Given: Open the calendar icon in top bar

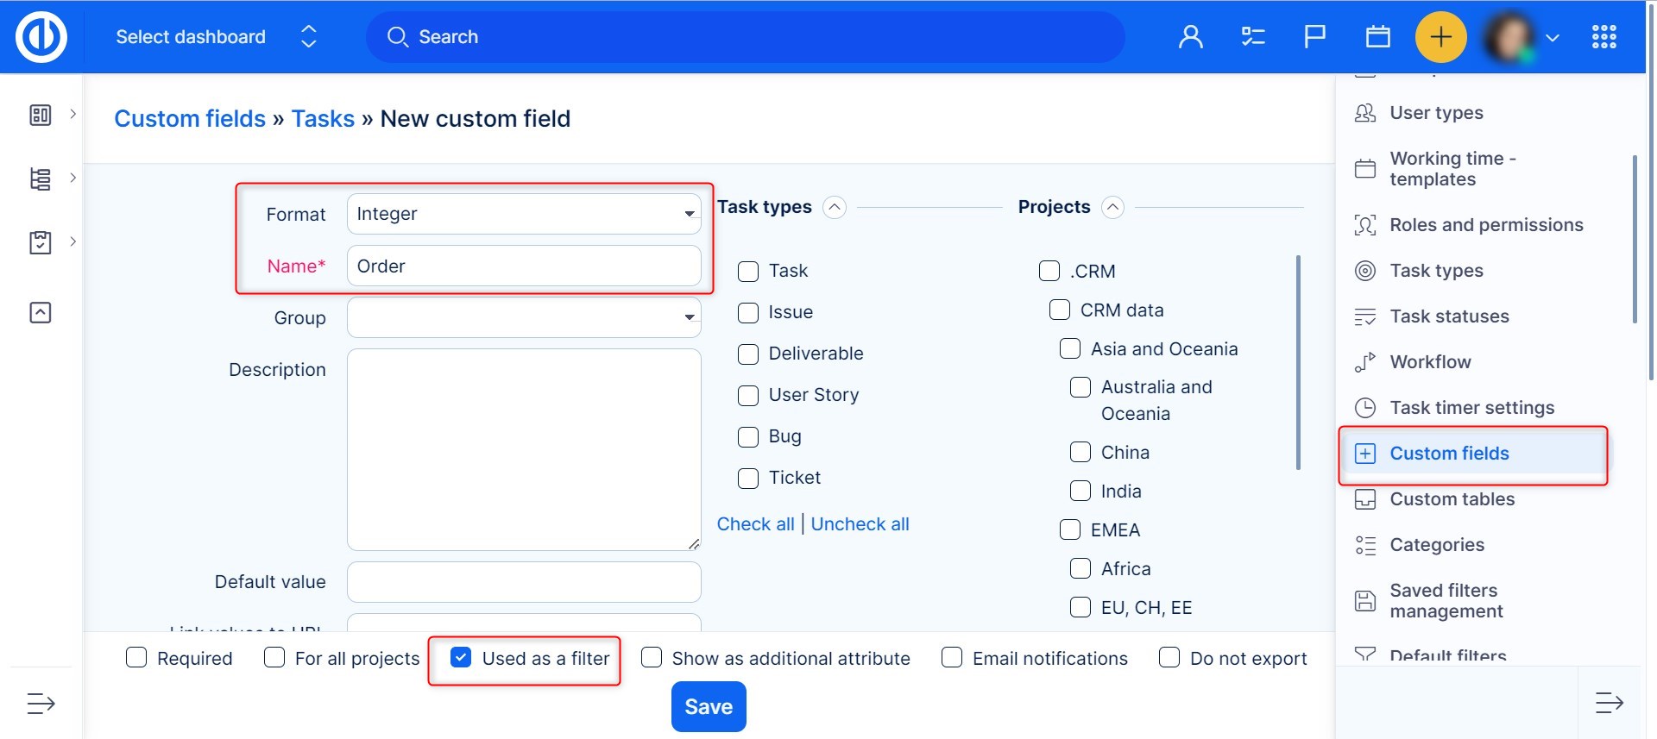Looking at the screenshot, I should (1377, 37).
